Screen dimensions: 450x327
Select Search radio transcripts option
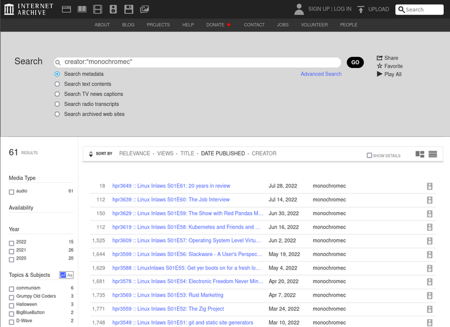point(57,104)
